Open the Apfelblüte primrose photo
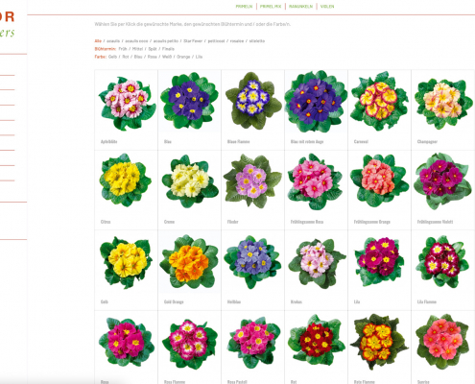The height and width of the screenshot is (384, 475). [127, 103]
